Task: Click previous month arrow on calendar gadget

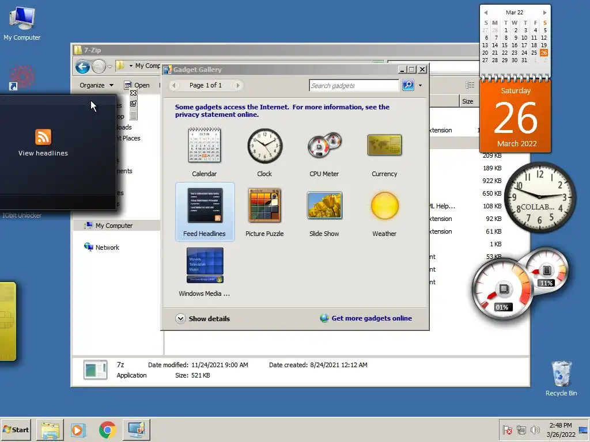Action: pos(486,13)
